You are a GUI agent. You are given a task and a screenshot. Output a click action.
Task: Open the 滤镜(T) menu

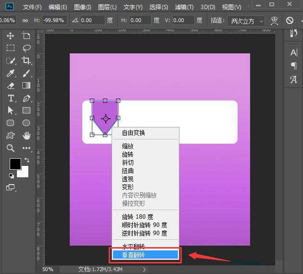(184, 7)
